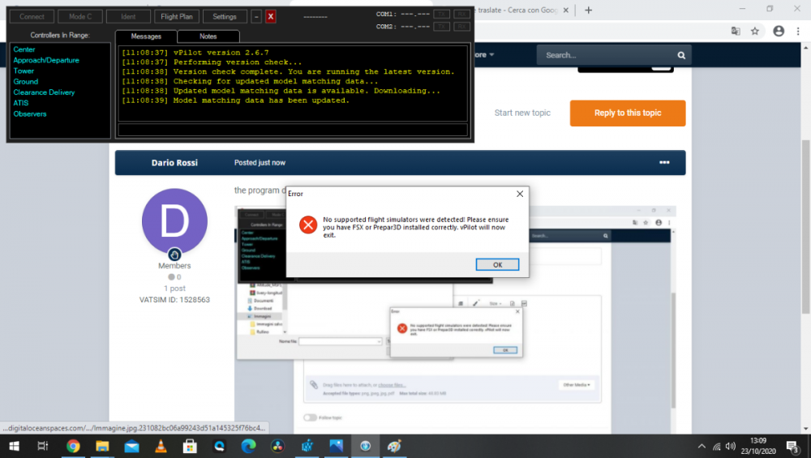This screenshot has width=811, height=458.
Task: Open the post options ellipsis menu
Action: coord(664,163)
